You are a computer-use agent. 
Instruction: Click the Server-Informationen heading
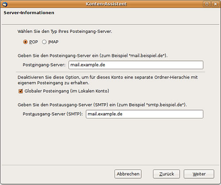(x=29, y=13)
